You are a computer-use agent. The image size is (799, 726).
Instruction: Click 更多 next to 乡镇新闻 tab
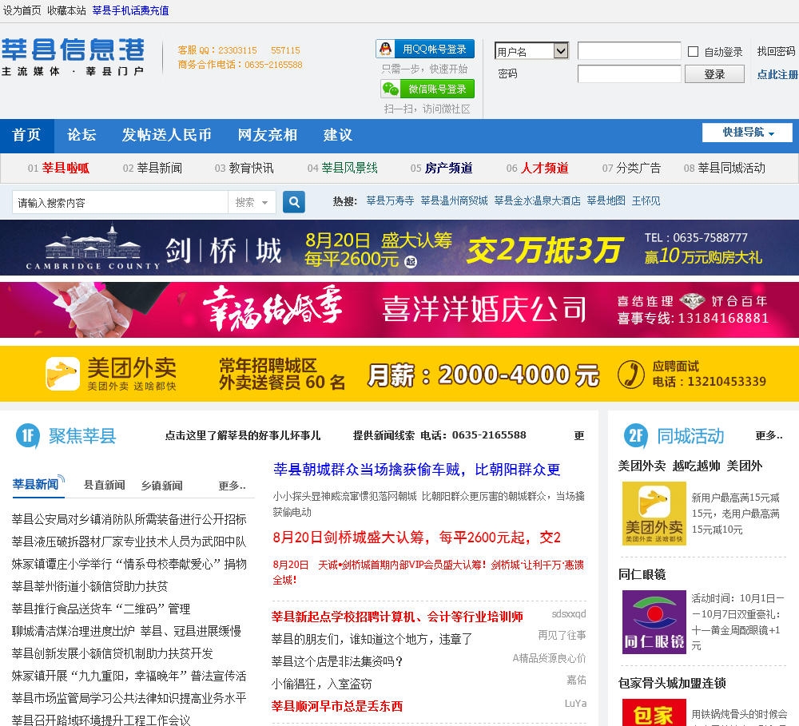[x=233, y=486]
